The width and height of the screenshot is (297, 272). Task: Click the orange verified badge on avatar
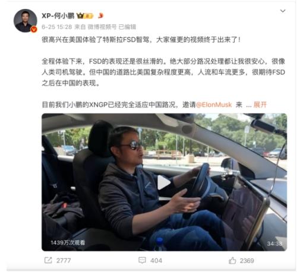pos(34,30)
